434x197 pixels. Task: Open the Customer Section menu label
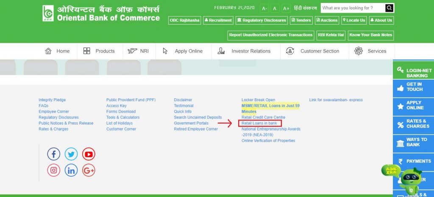[x=320, y=51]
